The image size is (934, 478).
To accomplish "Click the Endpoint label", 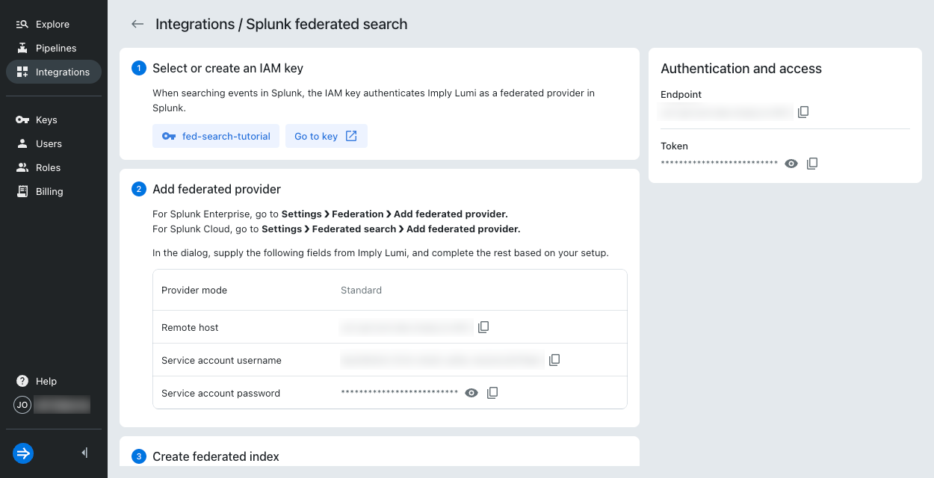I will pyautogui.click(x=681, y=95).
